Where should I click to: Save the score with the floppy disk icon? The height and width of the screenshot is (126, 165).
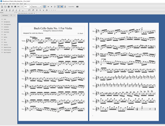(9, 7)
